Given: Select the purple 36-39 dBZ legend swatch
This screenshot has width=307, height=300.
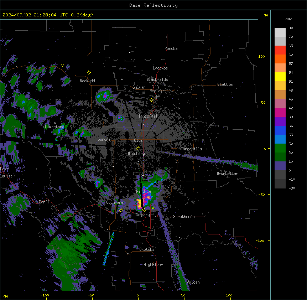Looking at the screenshot, I should coord(280,121).
